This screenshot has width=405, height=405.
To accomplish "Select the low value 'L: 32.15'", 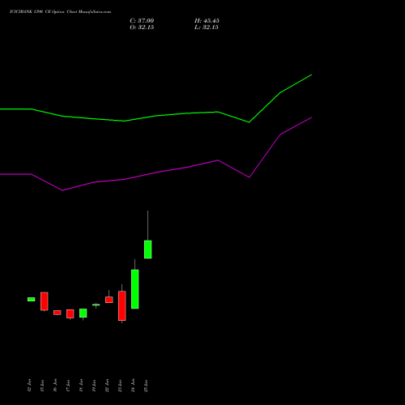I will (207, 28).
